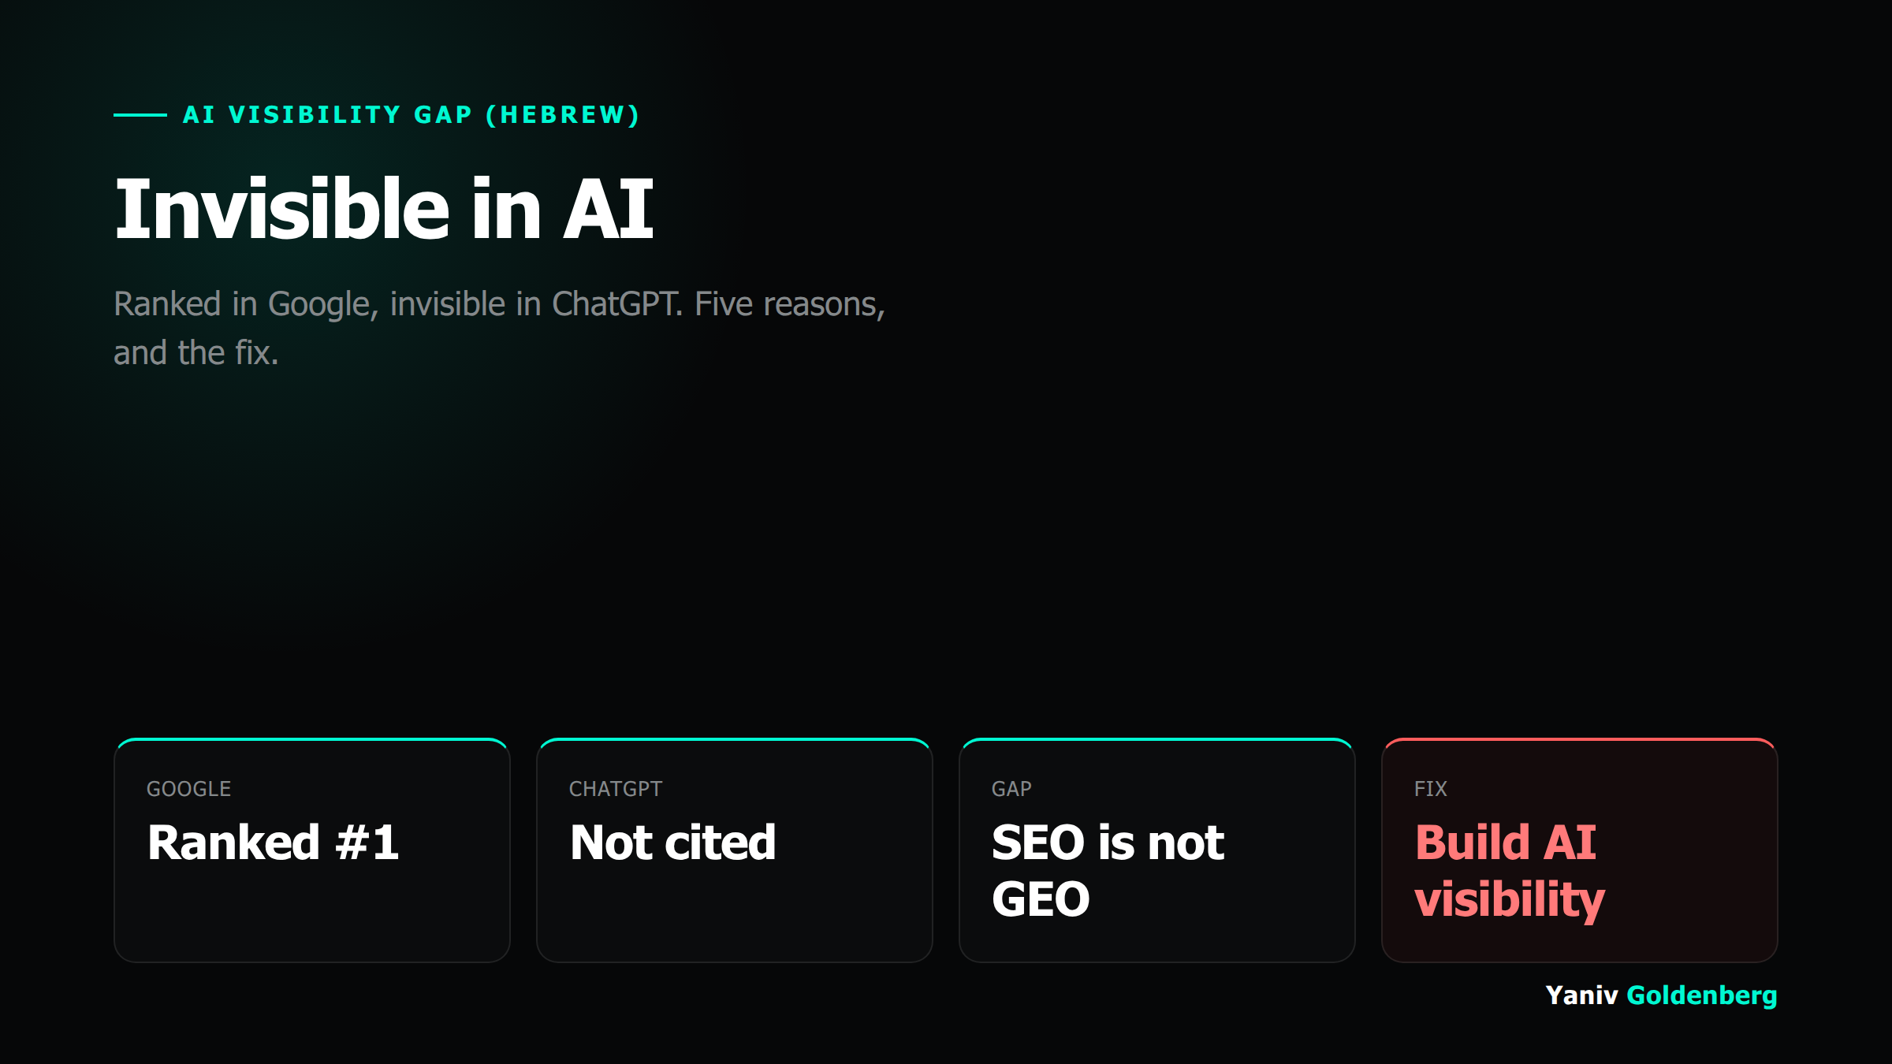Click the teal top border of GAP card
The image size is (1892, 1064).
(1157, 739)
